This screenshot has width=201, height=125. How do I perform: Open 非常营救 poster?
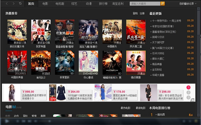pyautogui.click(x=65, y=63)
